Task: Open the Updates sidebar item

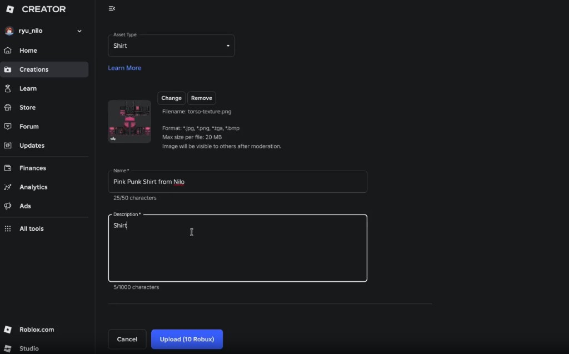Action: point(44,145)
